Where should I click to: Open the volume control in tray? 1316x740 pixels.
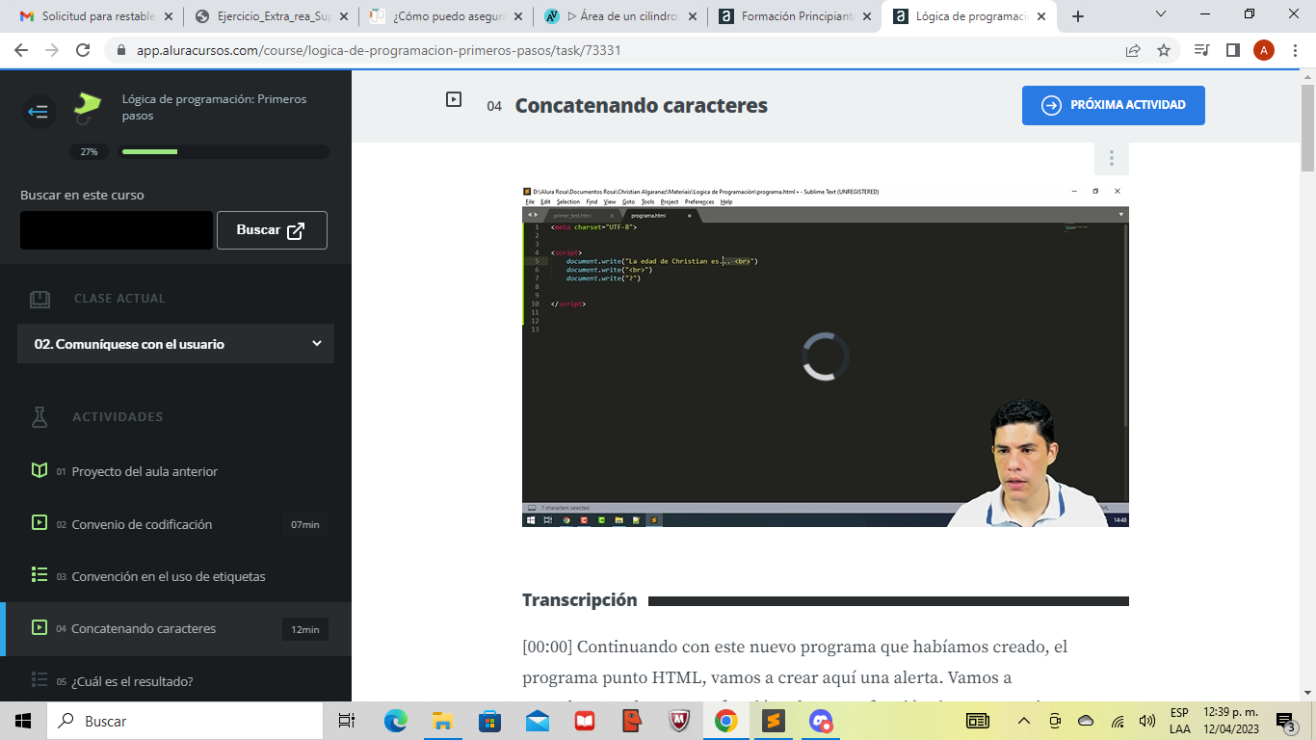(1147, 721)
